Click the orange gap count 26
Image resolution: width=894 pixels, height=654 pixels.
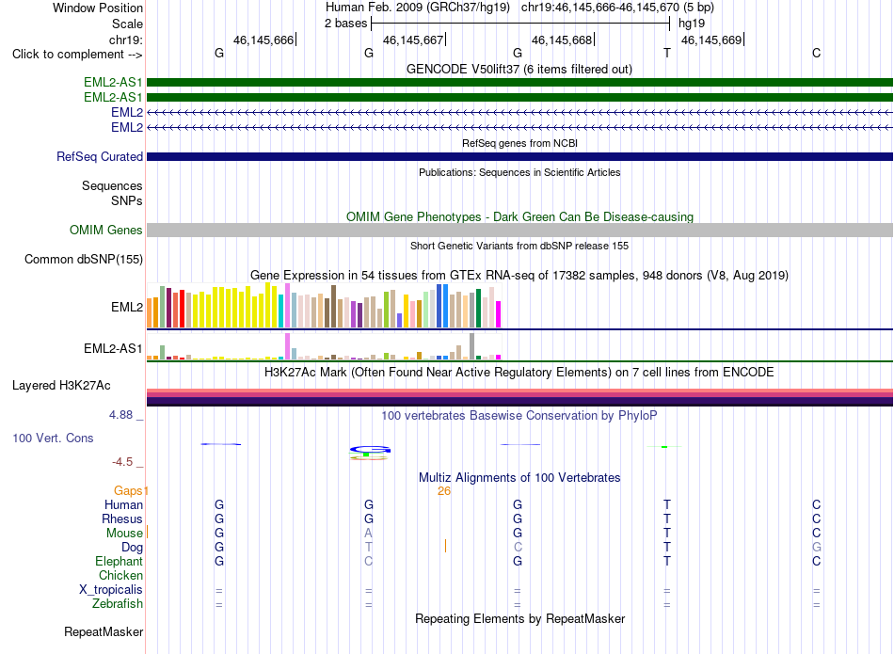[444, 491]
